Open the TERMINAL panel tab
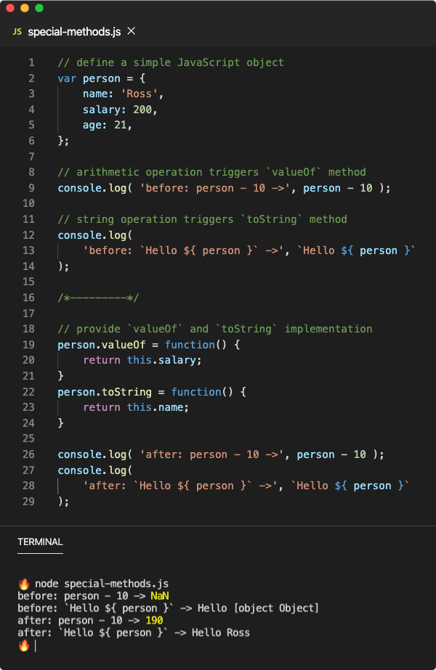Screen dimensions: 436x670 click(40, 542)
